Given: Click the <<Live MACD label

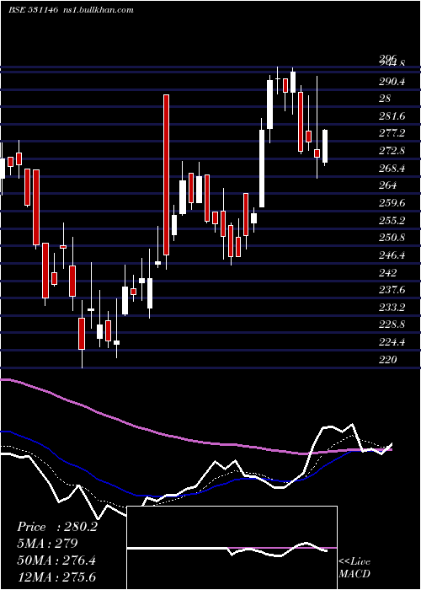Looking at the screenshot, I should (354, 568).
